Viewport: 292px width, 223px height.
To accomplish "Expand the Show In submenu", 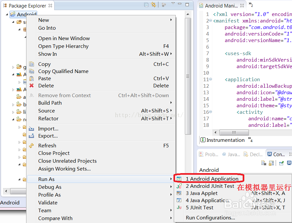I will pos(101,54).
